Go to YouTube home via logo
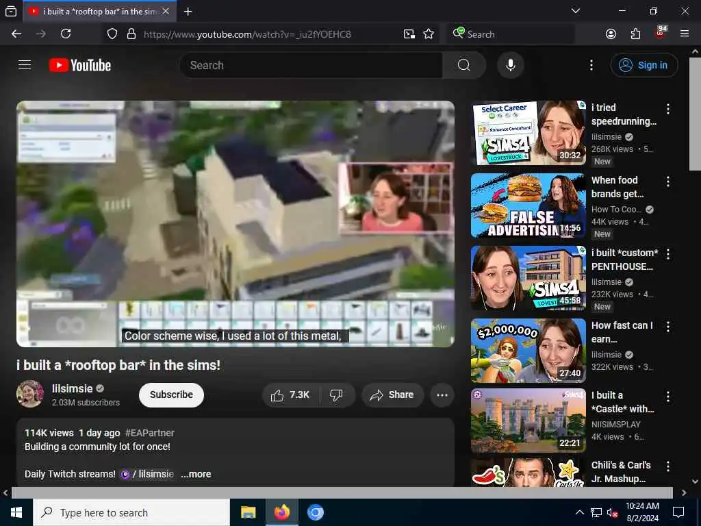Image resolution: width=701 pixels, height=526 pixels. 80,65
